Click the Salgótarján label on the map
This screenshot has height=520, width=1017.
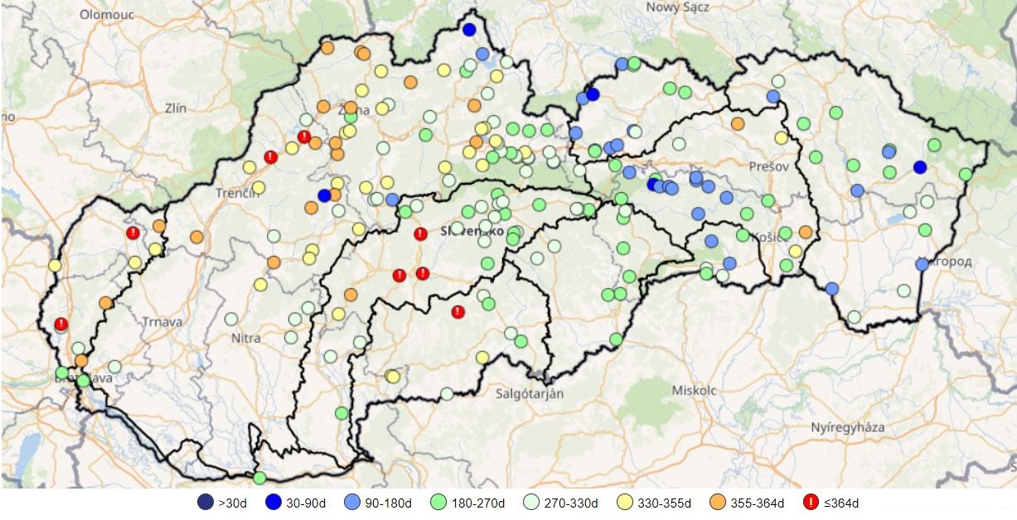coord(527,393)
